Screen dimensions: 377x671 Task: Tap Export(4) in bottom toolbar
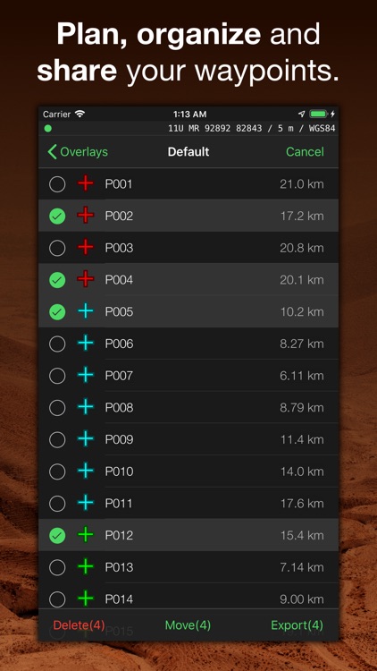pos(297,625)
